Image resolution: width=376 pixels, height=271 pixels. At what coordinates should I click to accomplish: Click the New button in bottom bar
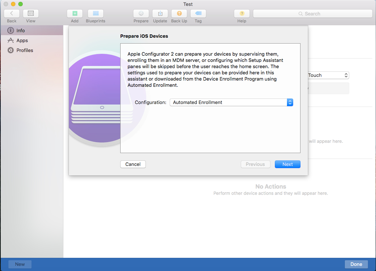coord(20,264)
